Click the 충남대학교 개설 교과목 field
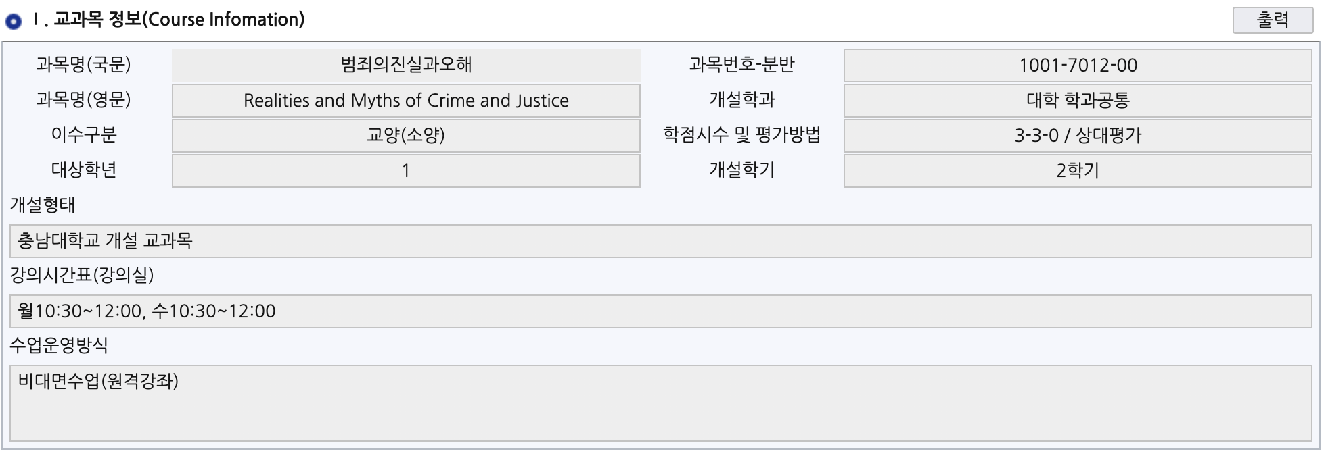 click(x=660, y=241)
